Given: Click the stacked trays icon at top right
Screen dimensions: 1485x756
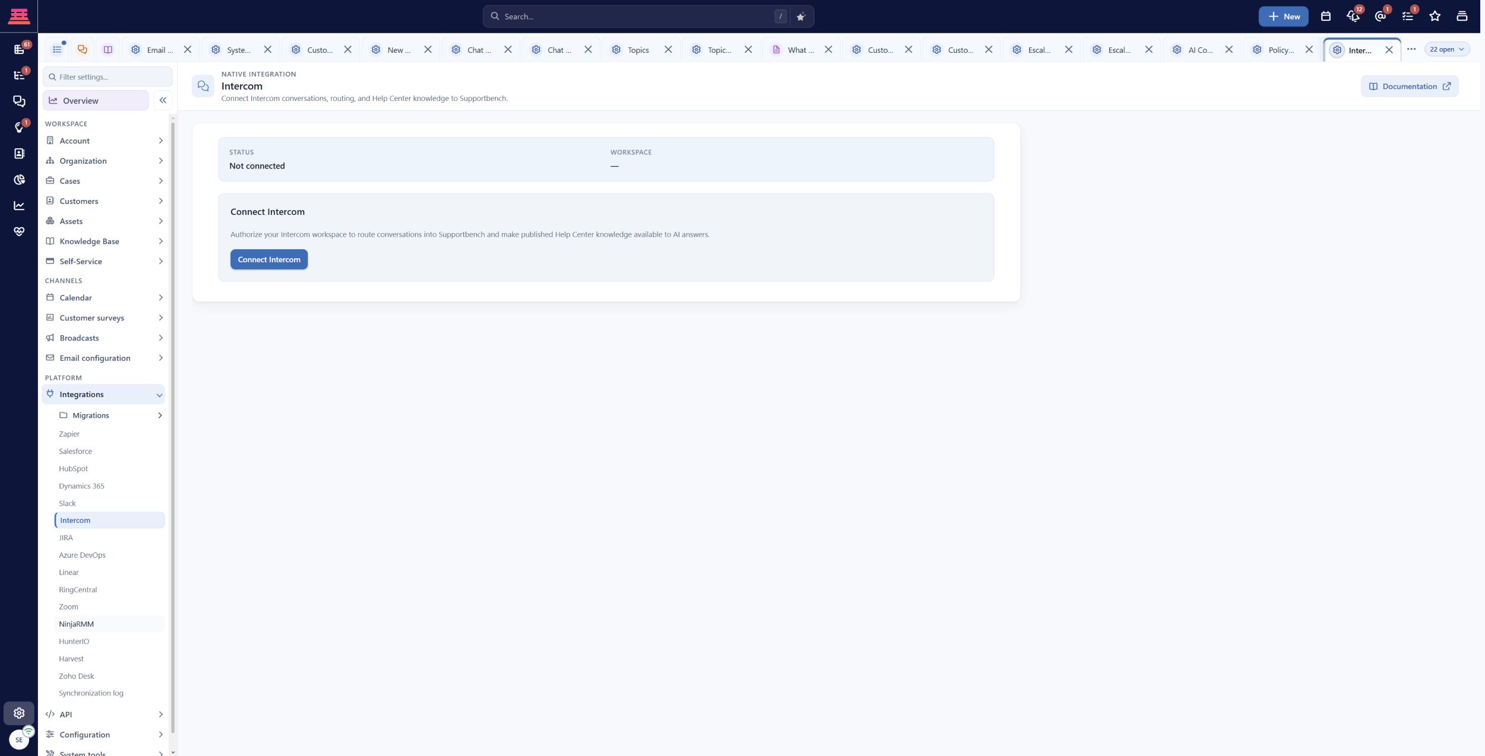Looking at the screenshot, I should pos(1462,17).
